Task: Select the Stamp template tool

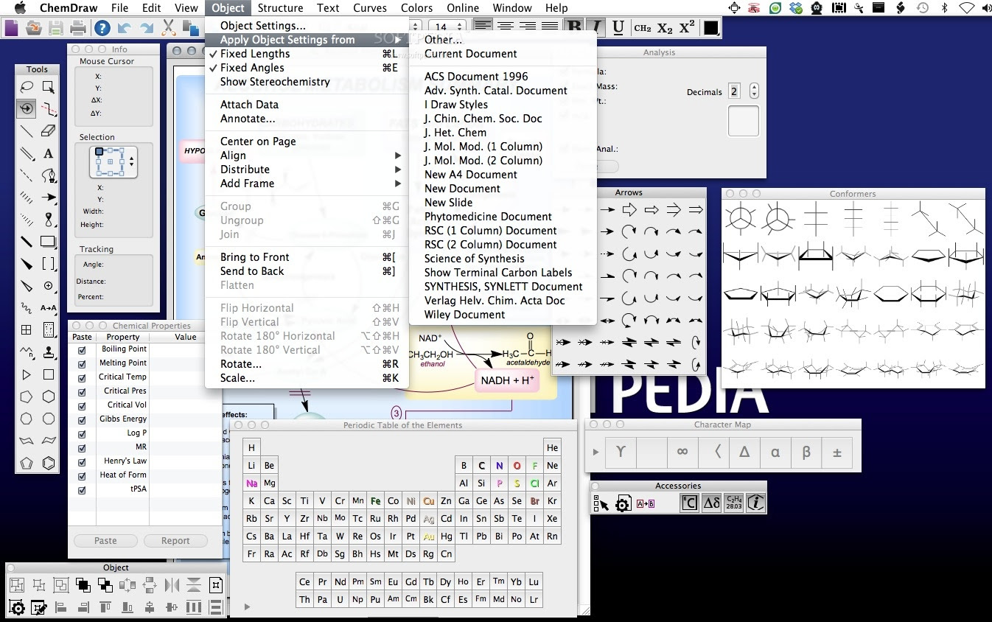Action: click(49, 352)
